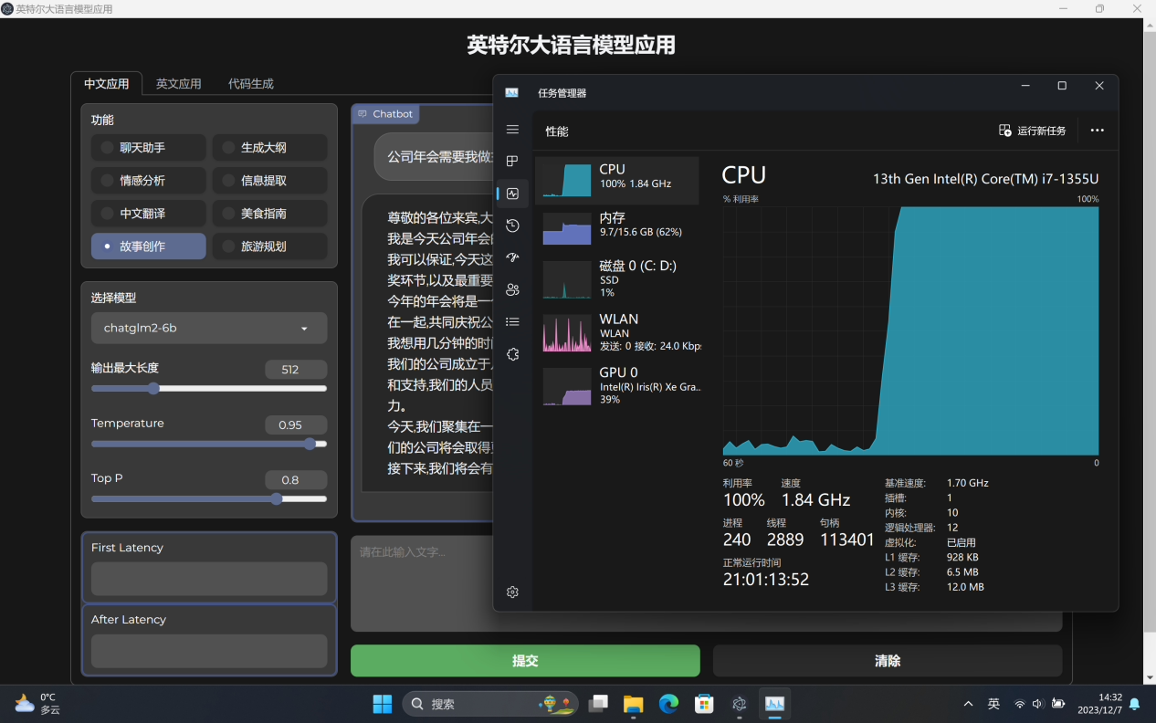The height and width of the screenshot is (723, 1156).
Task: Open Details list icon in Task Manager
Action: click(512, 321)
